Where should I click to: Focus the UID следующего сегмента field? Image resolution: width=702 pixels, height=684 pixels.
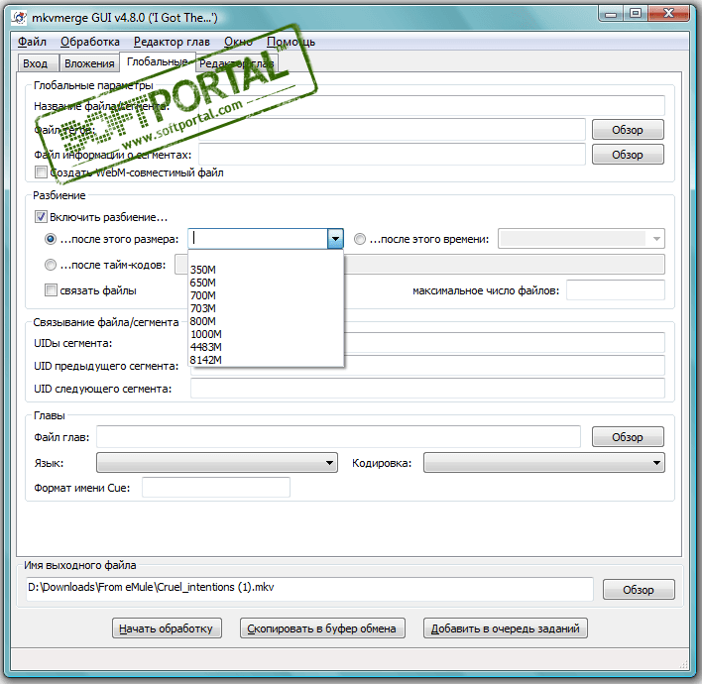point(427,389)
